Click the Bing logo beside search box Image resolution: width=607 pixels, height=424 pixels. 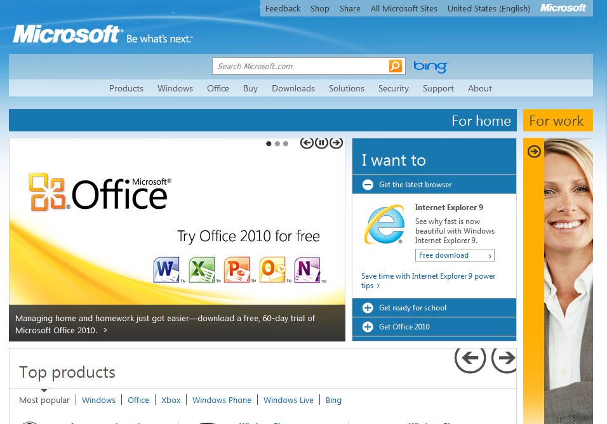tap(430, 67)
